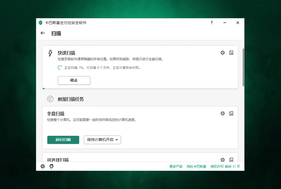The height and width of the screenshot is (189, 281).
Task: Click the help question mark icon
Action: [x=212, y=23]
